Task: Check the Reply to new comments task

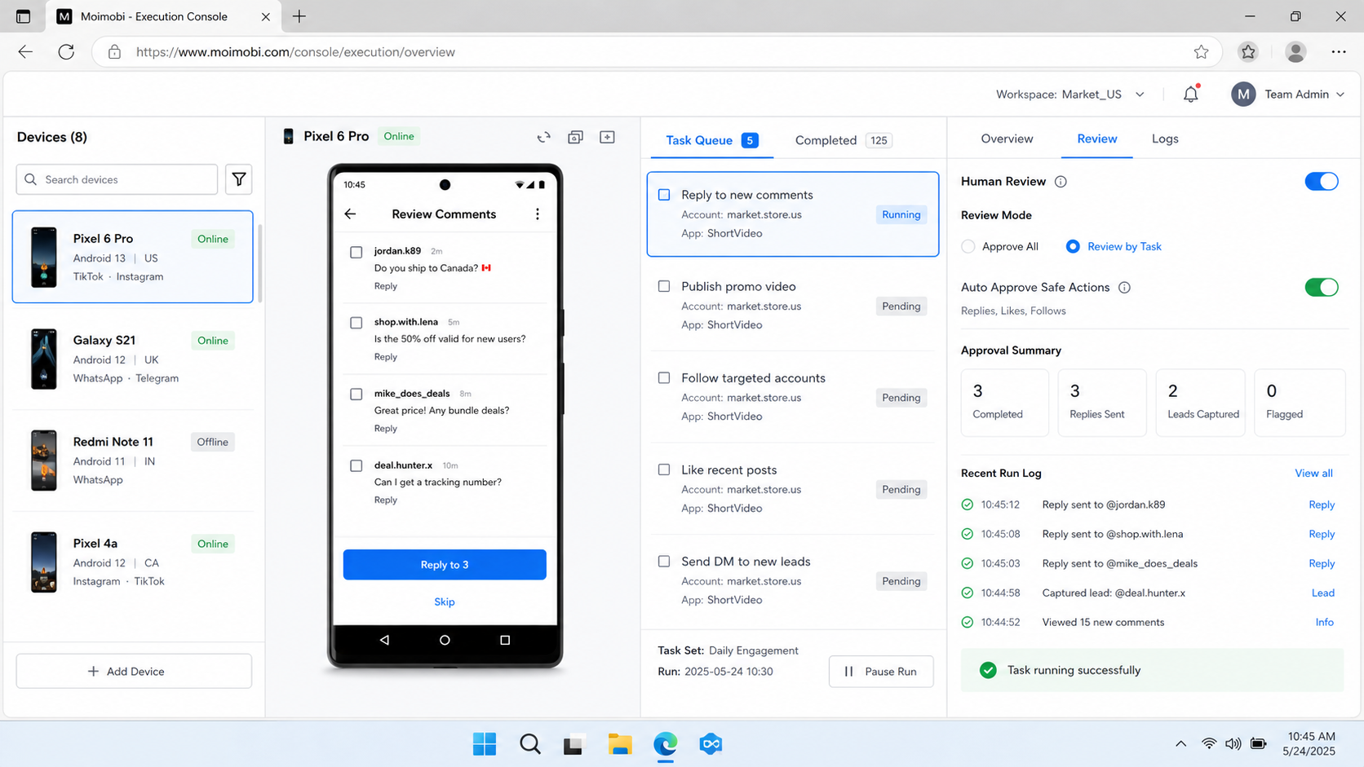Action: 664,195
